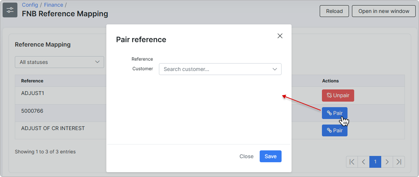Pair the ADJUST OF CR INTEREST reference

point(335,130)
